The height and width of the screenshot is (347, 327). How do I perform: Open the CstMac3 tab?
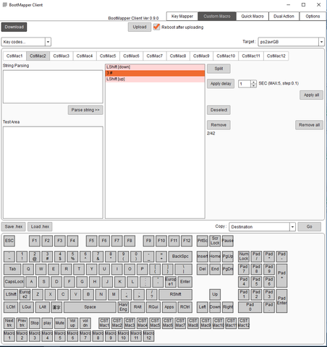pos(61,56)
